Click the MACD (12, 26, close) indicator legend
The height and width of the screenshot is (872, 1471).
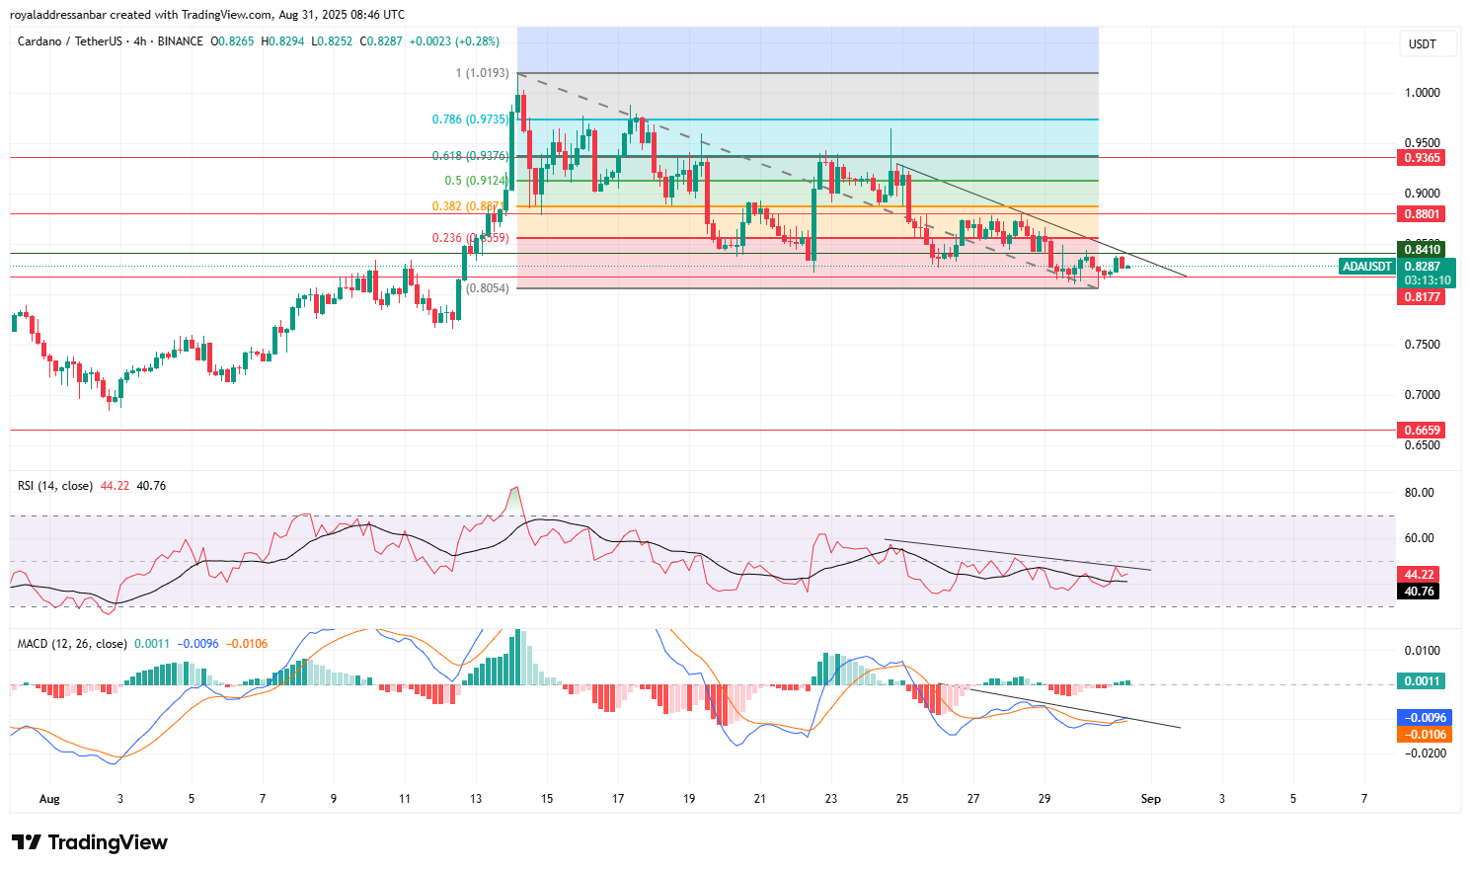[72, 644]
